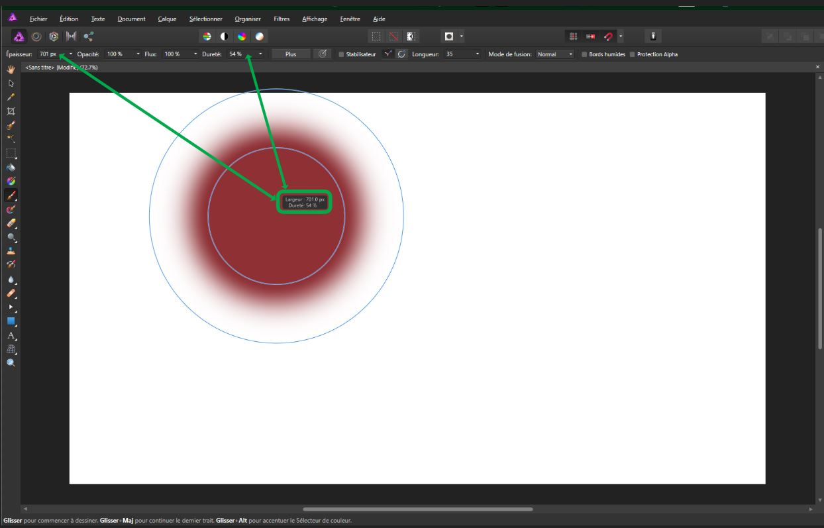
Task: Open the Assistant options icon
Action: coord(653,36)
